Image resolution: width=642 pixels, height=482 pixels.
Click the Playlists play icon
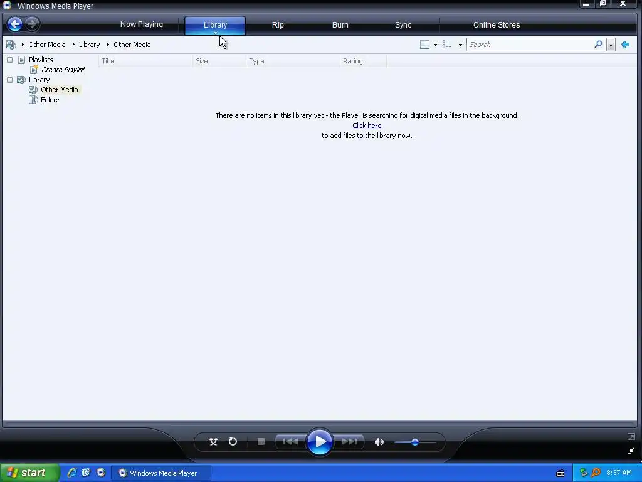pos(21,60)
